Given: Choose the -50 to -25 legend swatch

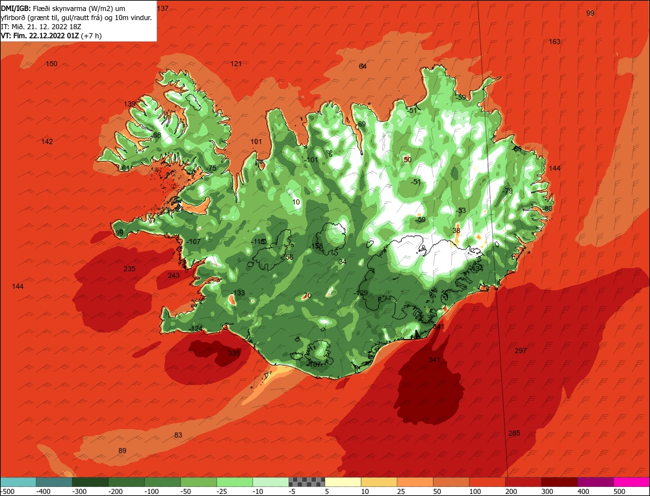Looking at the screenshot, I should tap(198, 482).
